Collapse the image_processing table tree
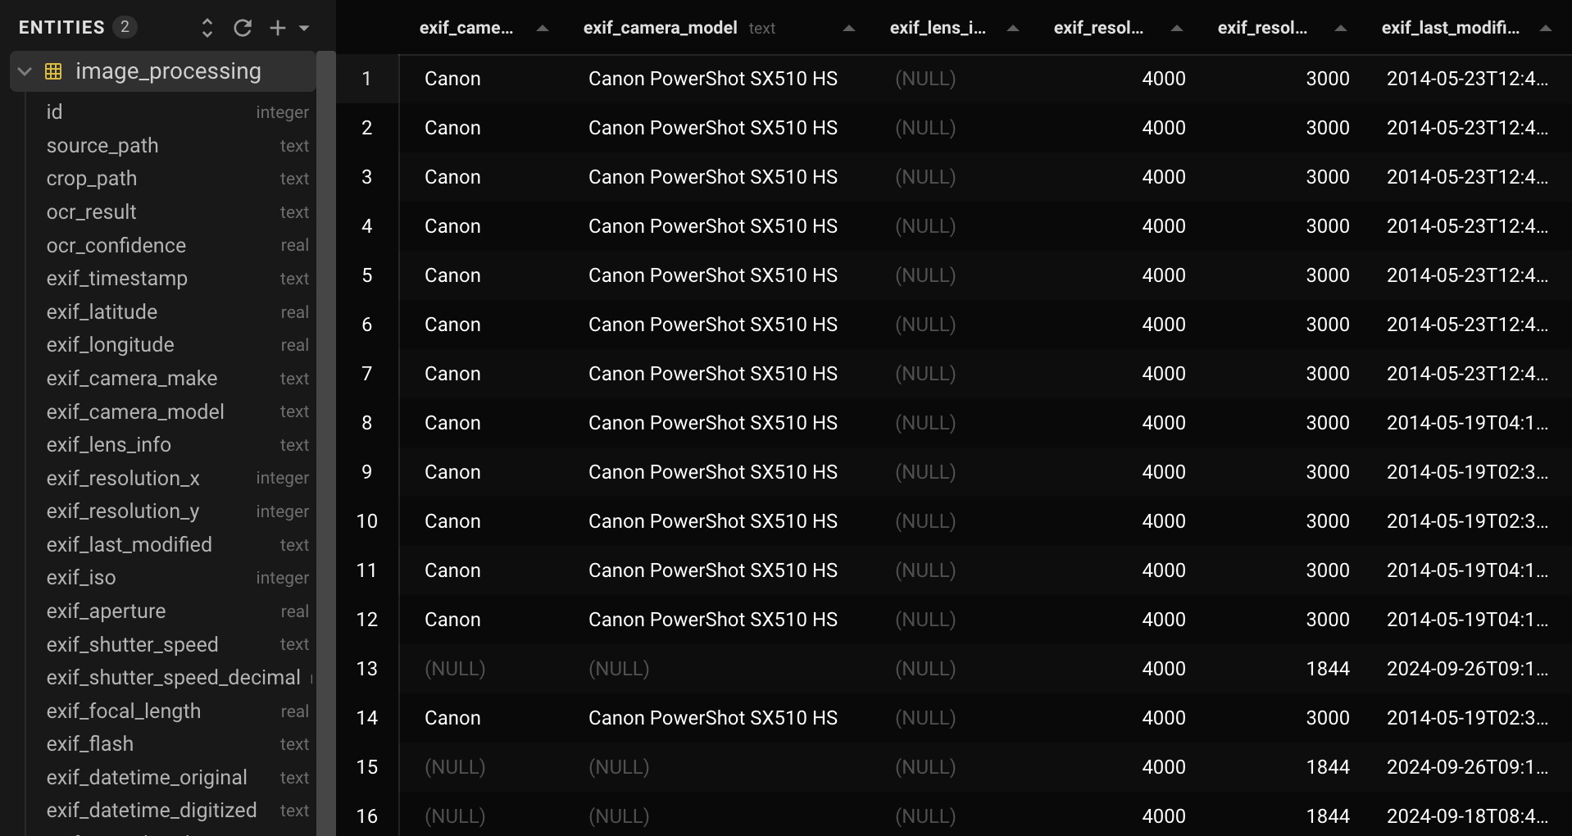 (24, 71)
